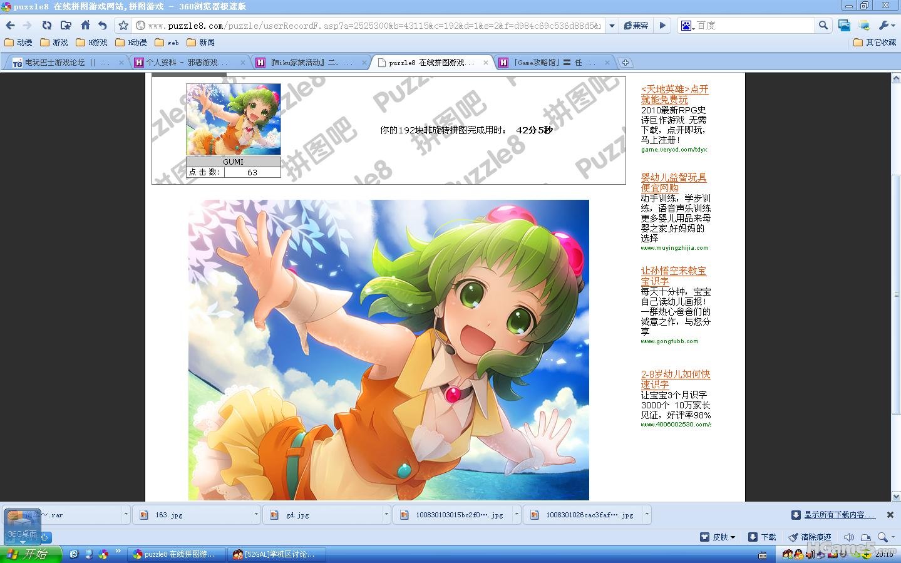
Task: Bookmark this page with the star icon
Action: click(123, 26)
